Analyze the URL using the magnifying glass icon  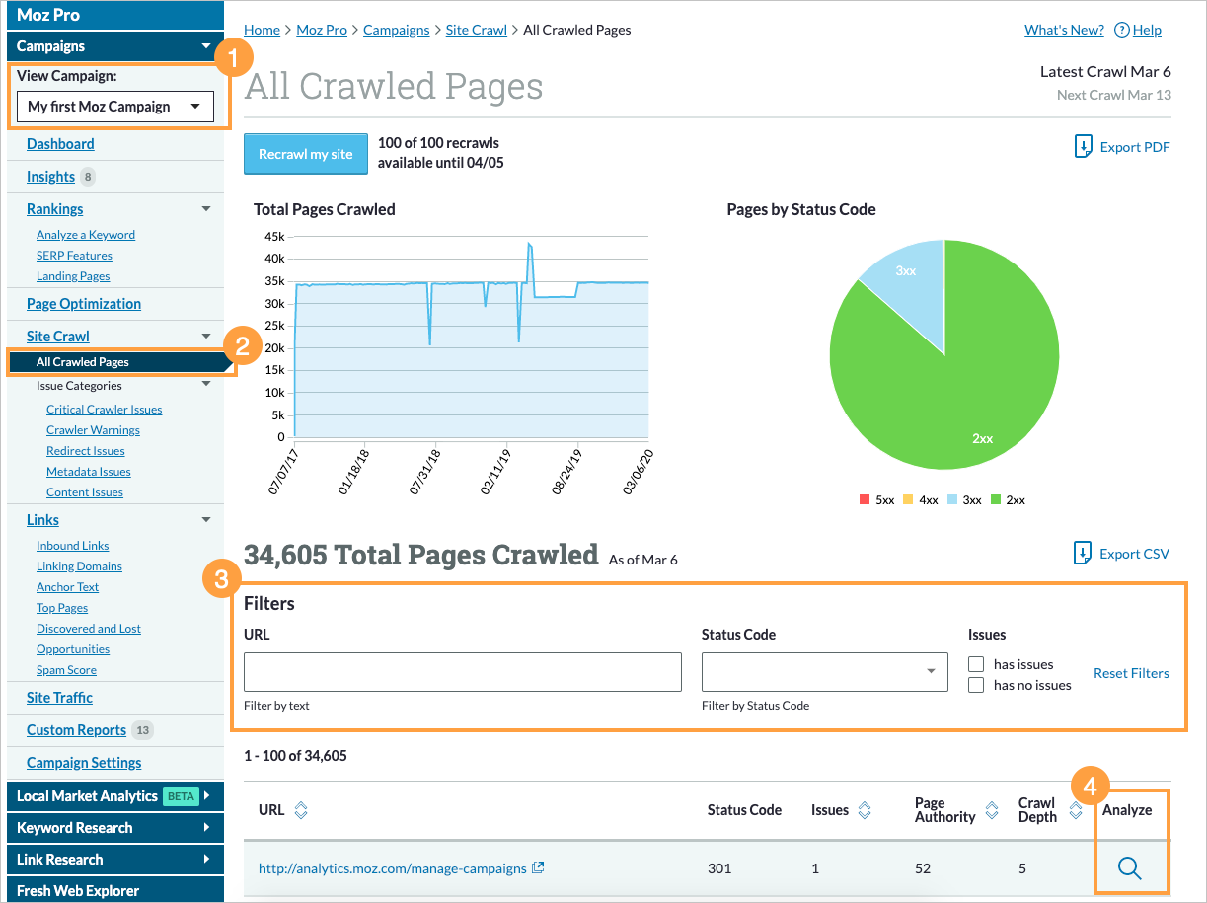pyautogui.click(x=1130, y=868)
